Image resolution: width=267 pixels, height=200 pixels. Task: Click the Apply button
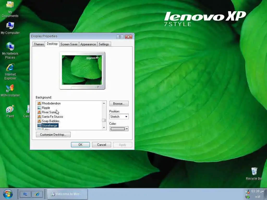click(123, 145)
